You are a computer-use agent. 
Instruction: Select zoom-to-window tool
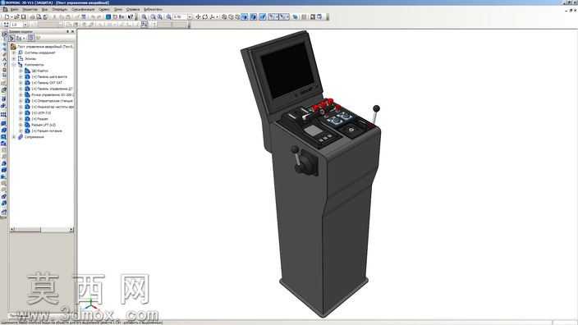point(154,17)
